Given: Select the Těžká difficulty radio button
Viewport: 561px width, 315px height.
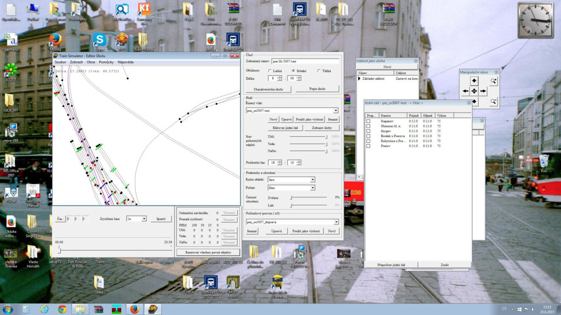Looking at the screenshot, I should 318,71.
